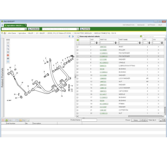Image resolution: width=167 pixels, height=157 pixels.
Task: Enable Show only selected callouts
Action: [78, 36]
